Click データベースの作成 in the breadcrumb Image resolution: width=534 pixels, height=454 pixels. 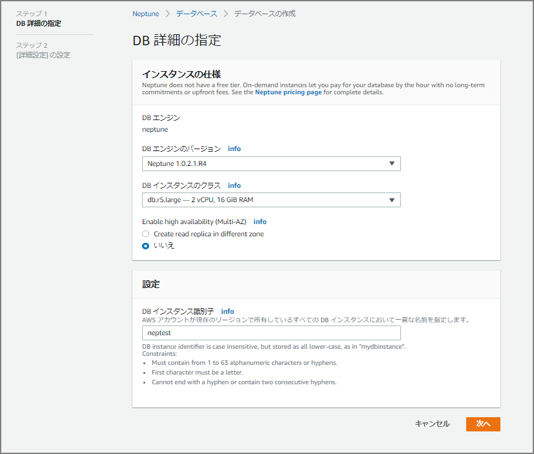[265, 14]
